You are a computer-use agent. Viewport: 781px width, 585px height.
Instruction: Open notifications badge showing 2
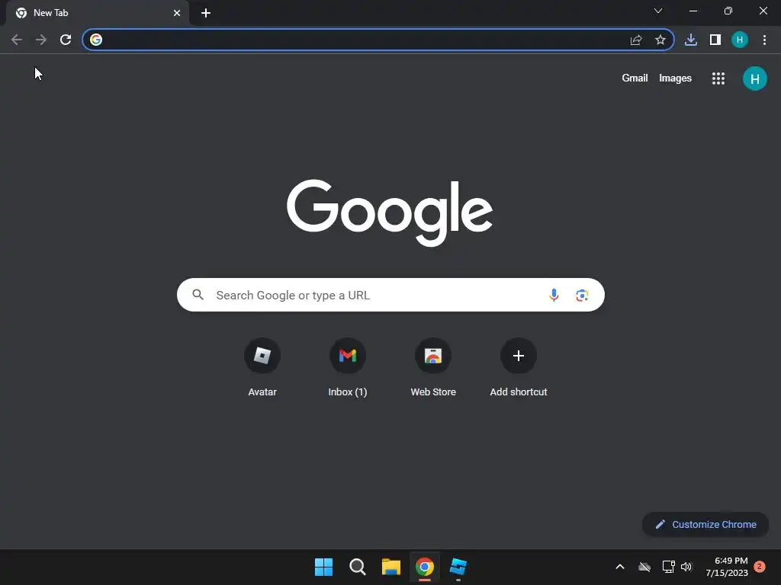point(760,567)
